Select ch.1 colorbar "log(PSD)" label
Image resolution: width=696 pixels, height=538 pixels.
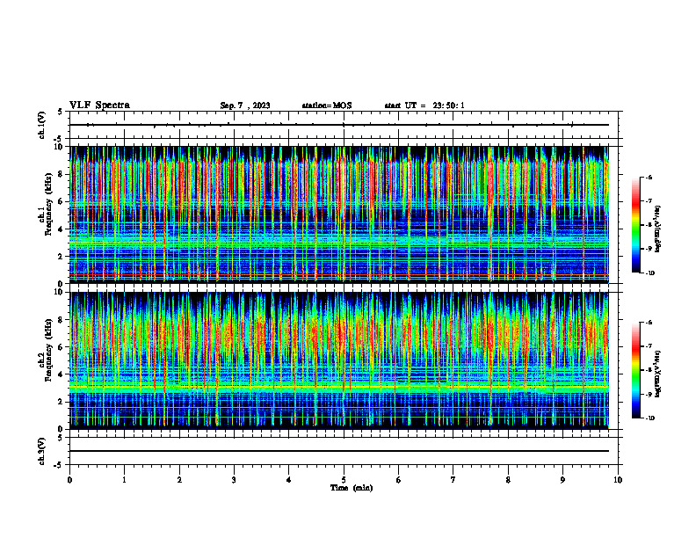[x=657, y=229]
